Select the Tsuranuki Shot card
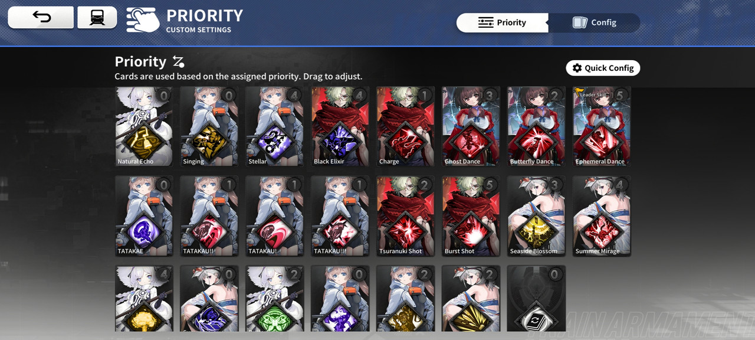The height and width of the screenshot is (340, 755). pos(405,216)
